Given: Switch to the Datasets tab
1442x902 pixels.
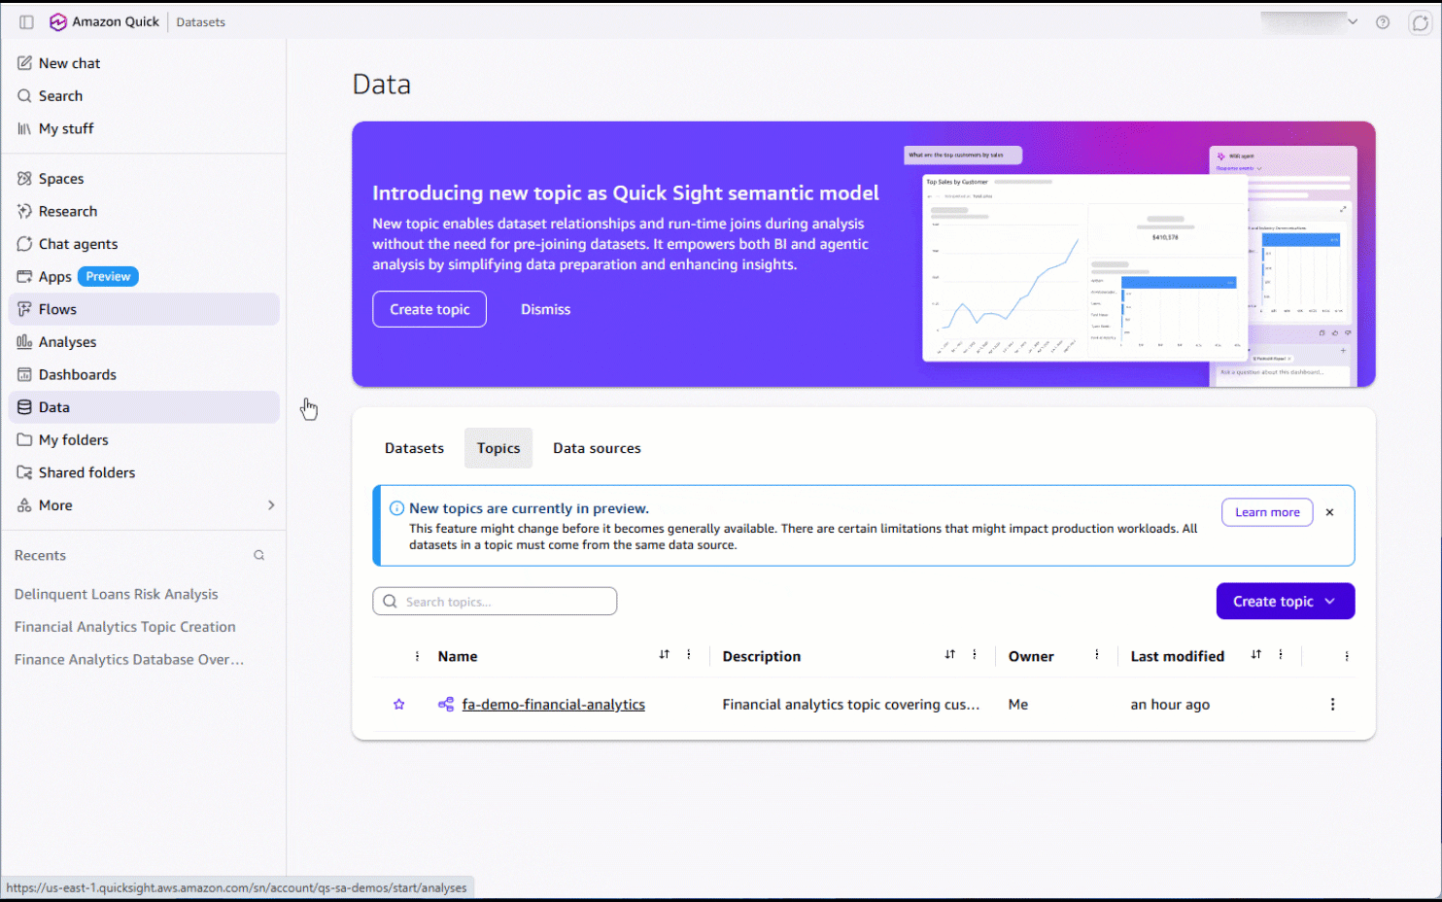Looking at the screenshot, I should tap(414, 448).
